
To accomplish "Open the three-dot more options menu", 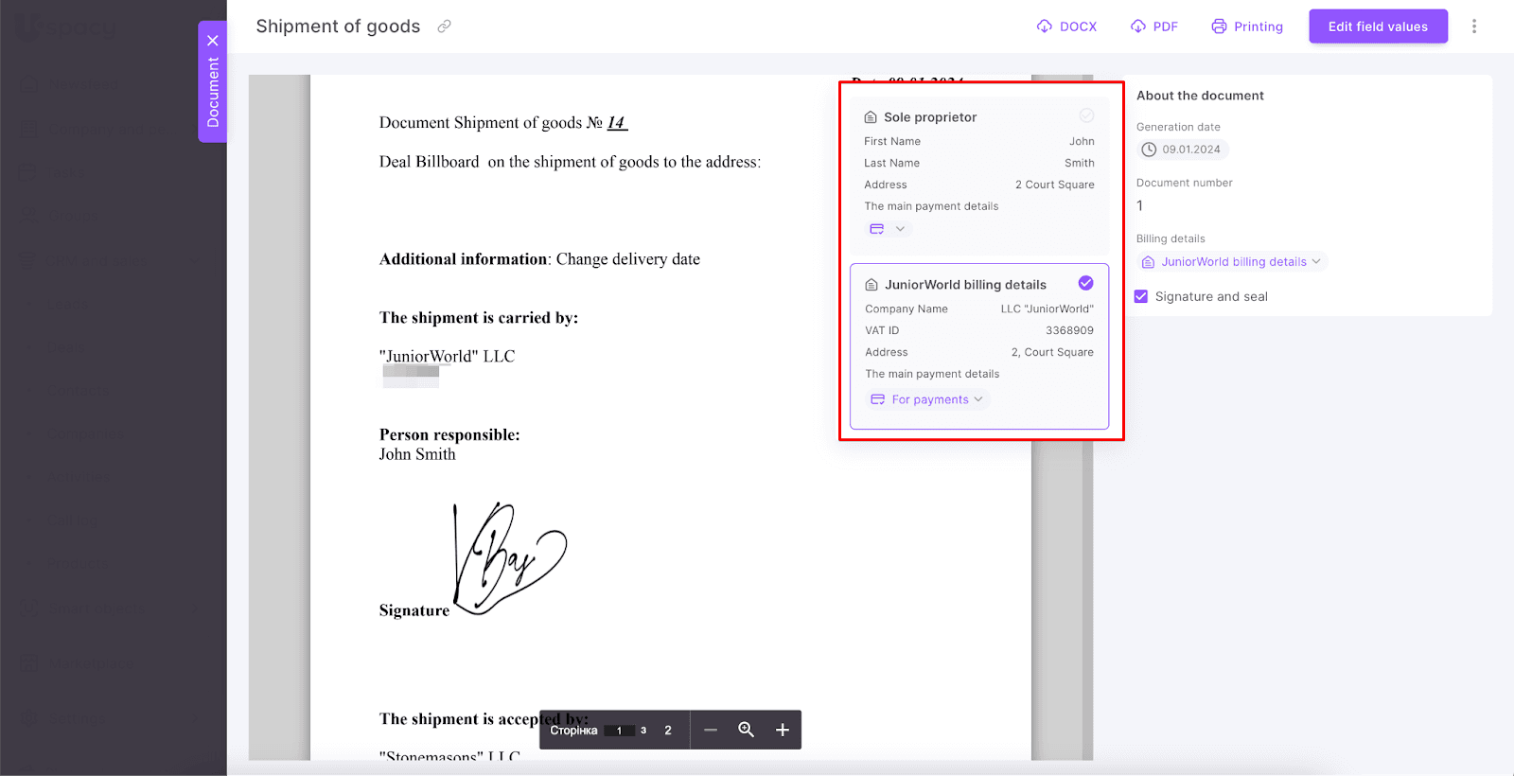I will (x=1473, y=26).
